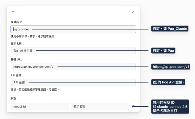The width and height of the screenshot is (195, 119).
Task: Click the (您的 Poe API 金鑰) annotation
Action: [168, 82]
